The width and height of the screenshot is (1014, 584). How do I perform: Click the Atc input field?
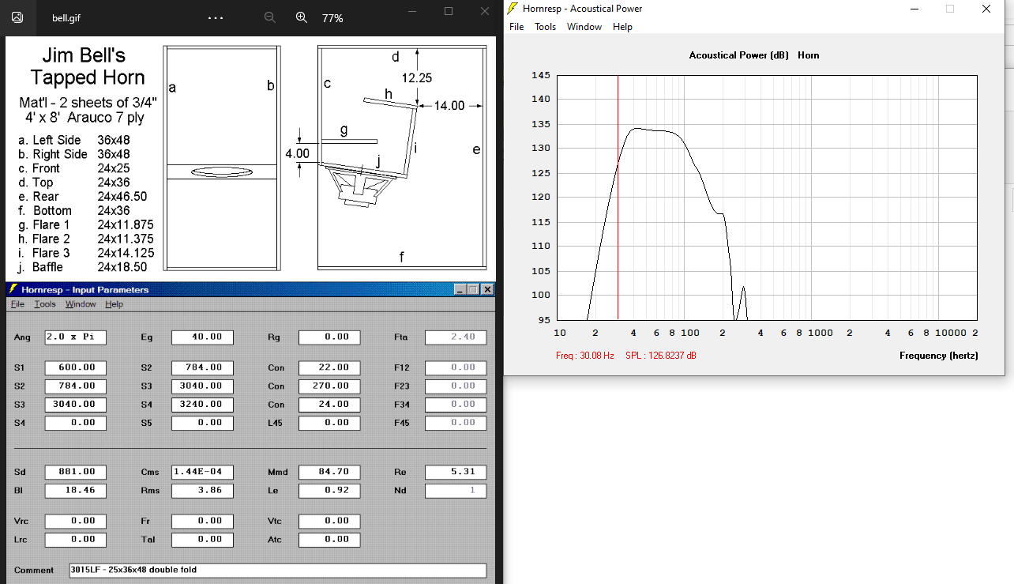pos(329,540)
